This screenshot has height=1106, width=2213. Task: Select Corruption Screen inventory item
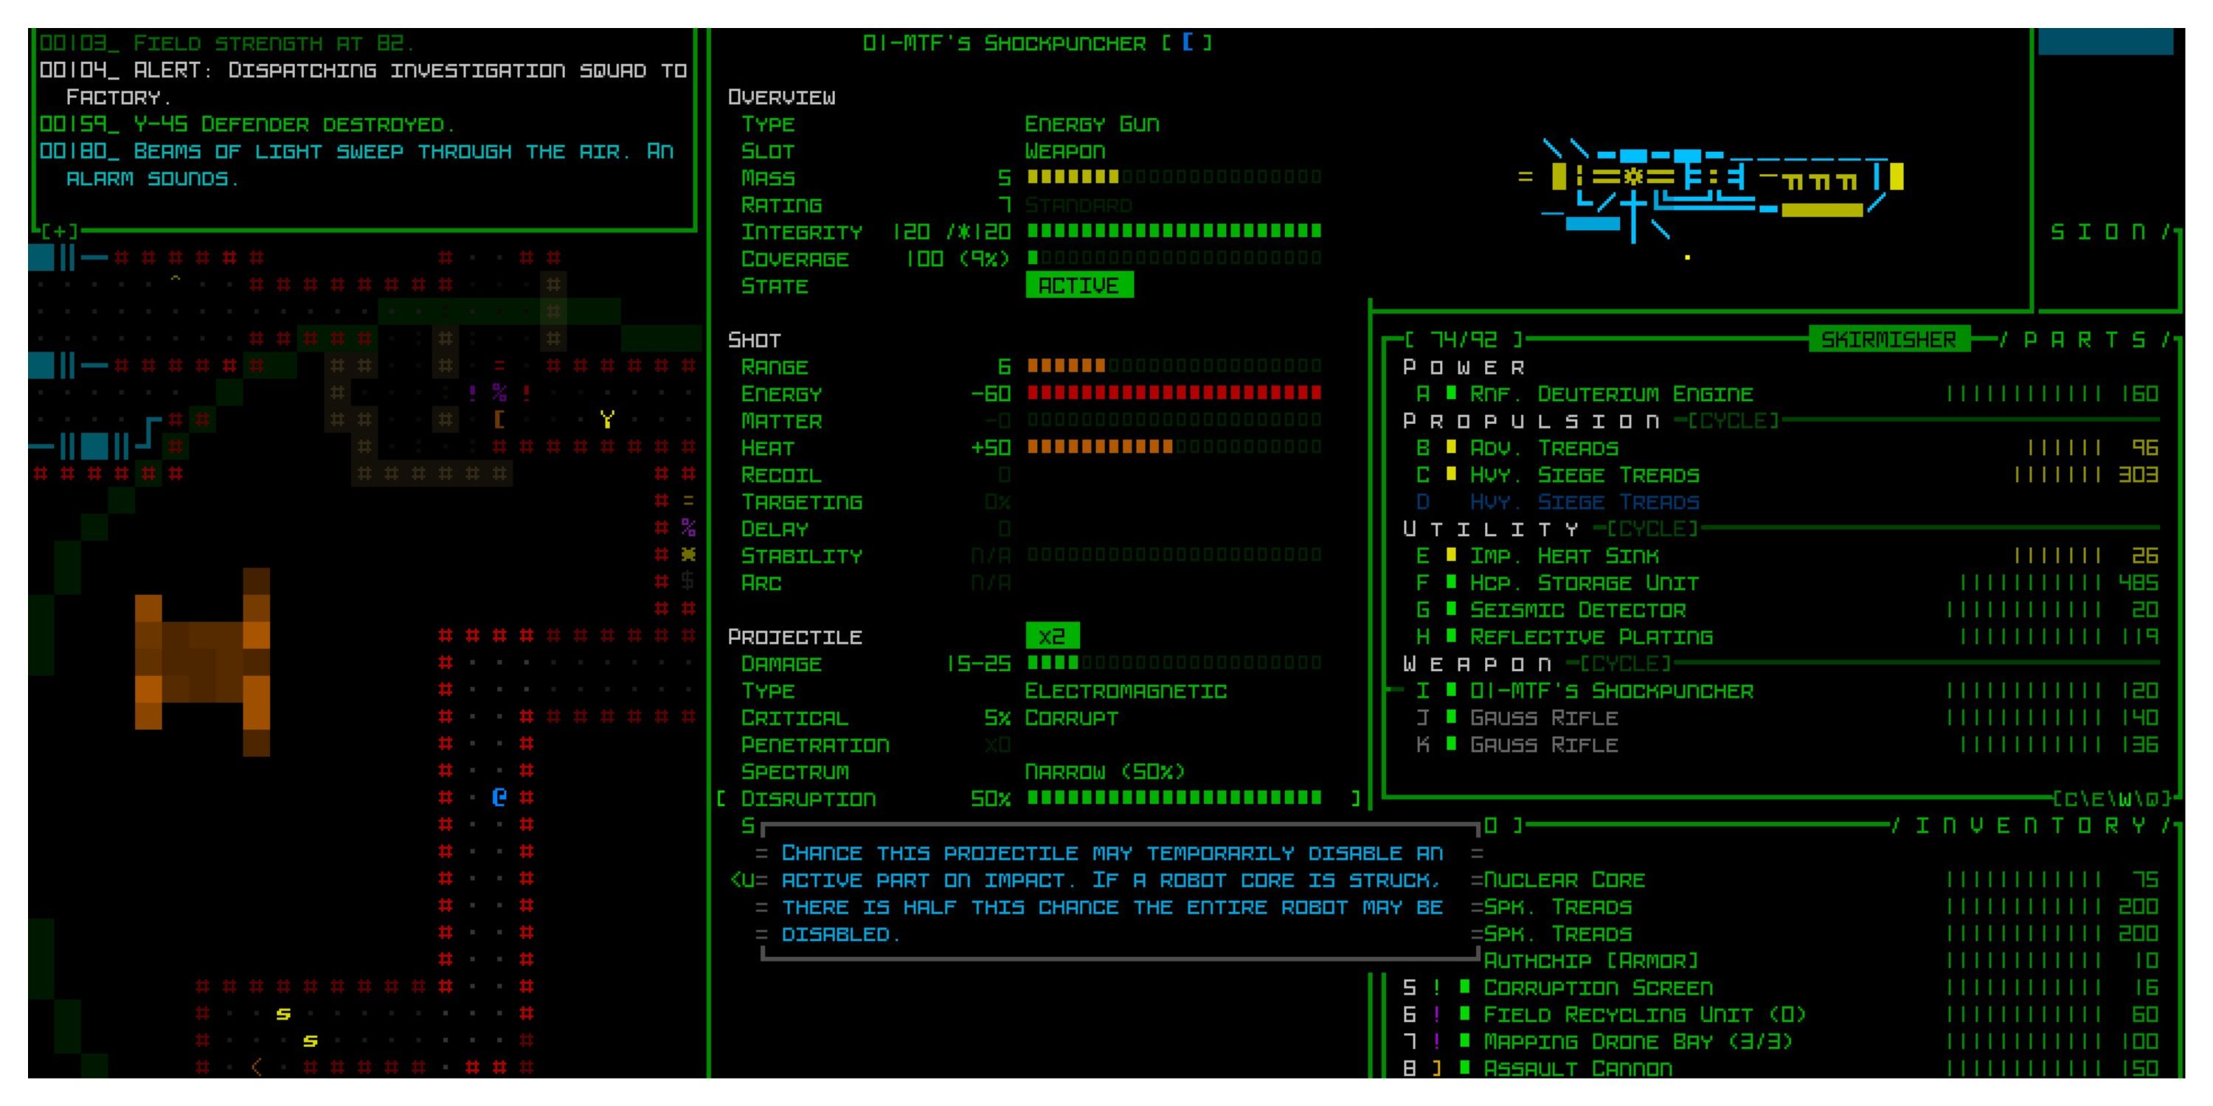coord(1599,988)
